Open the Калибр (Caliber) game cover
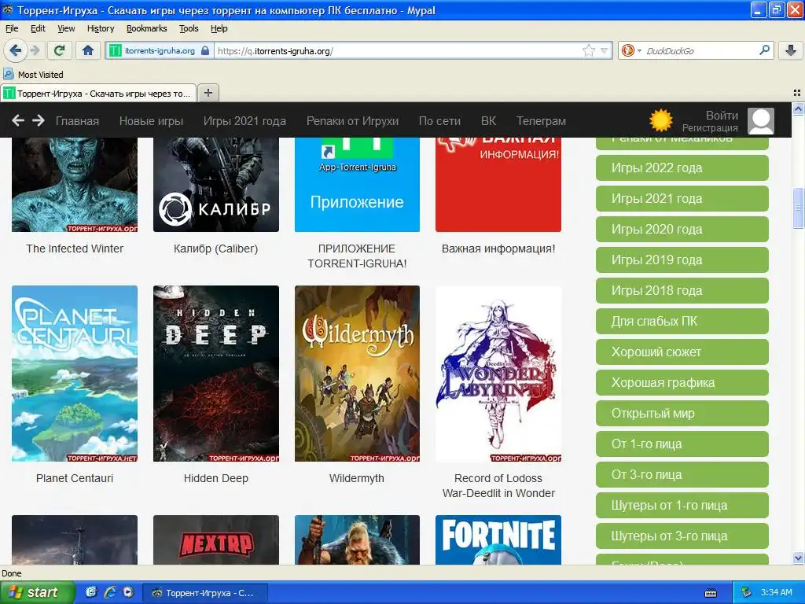 click(x=215, y=184)
